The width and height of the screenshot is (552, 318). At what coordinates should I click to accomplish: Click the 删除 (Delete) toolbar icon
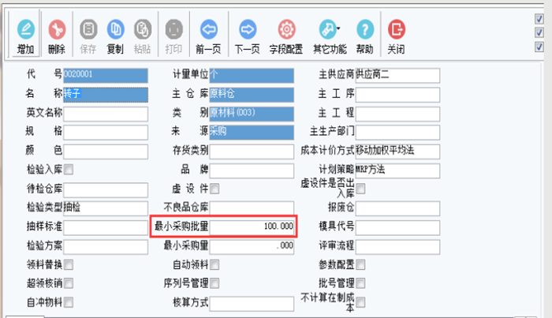click(x=57, y=36)
